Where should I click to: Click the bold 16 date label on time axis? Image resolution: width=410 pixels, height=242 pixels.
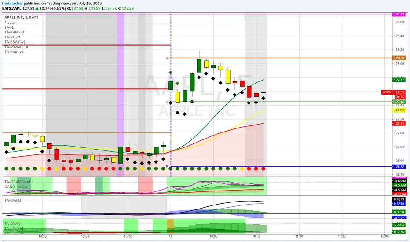pyautogui.click(x=171, y=236)
